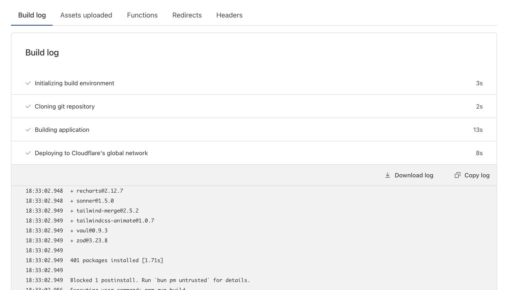Select the 'Blocked 1 postinstall' log line
The height and width of the screenshot is (290, 505).
pyautogui.click(x=160, y=280)
